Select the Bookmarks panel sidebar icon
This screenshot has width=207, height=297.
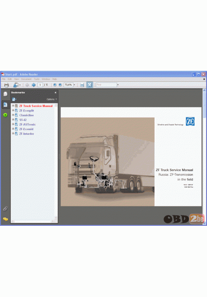[x=5, y=104]
